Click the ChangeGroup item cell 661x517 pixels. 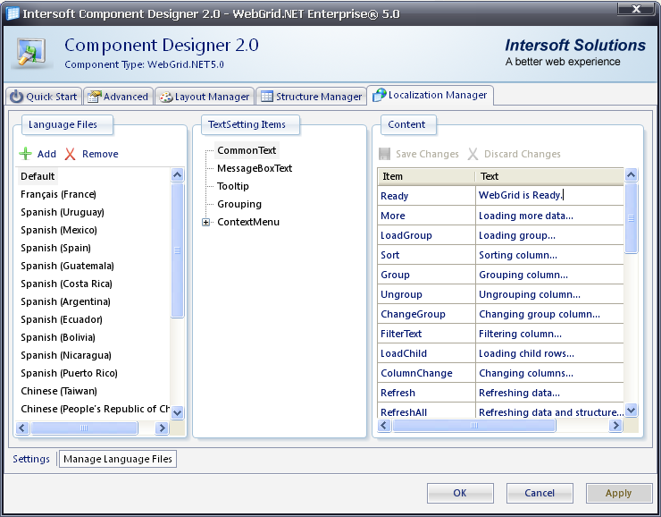coord(426,314)
